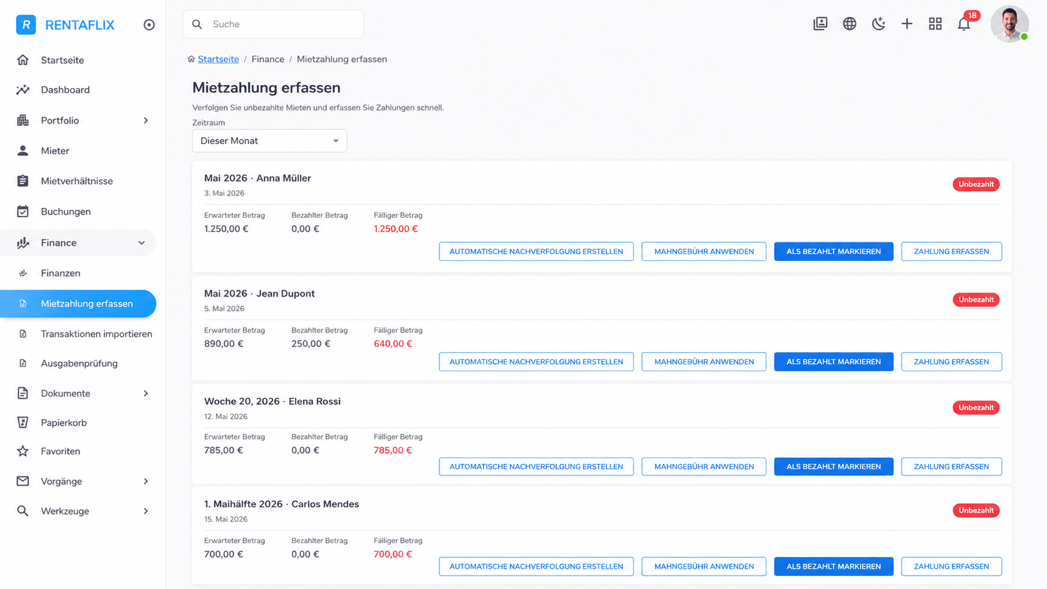Record payment for Anna Müller
The image size is (1047, 589).
(951, 252)
